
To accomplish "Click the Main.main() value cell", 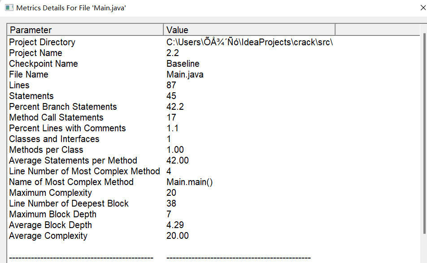I will 190,182.
